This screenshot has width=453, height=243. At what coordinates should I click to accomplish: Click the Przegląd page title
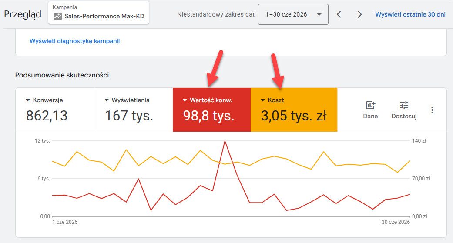pyautogui.click(x=23, y=14)
